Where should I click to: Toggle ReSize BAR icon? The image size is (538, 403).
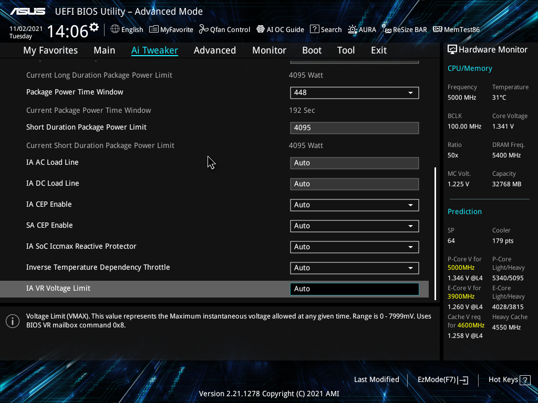pos(387,29)
